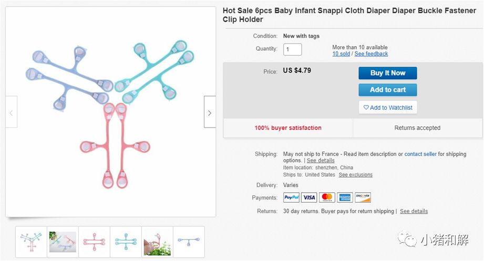Go to the previous product image
The height and width of the screenshot is (261, 484).
[11, 112]
